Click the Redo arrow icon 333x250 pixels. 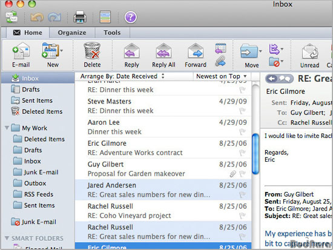[x=54, y=17]
